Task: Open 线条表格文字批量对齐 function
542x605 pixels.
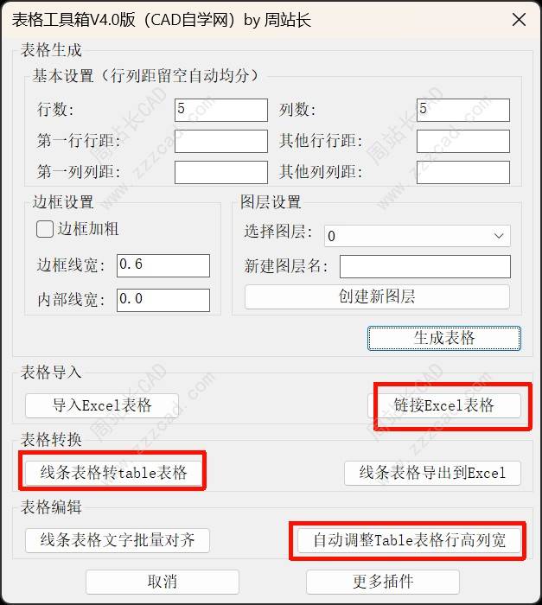Action: pos(118,540)
